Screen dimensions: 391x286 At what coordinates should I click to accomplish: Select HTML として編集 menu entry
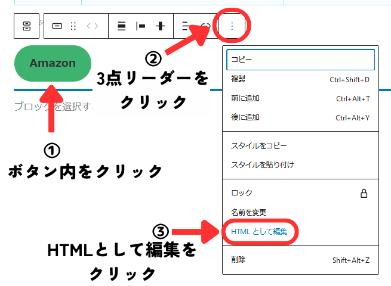(300, 232)
